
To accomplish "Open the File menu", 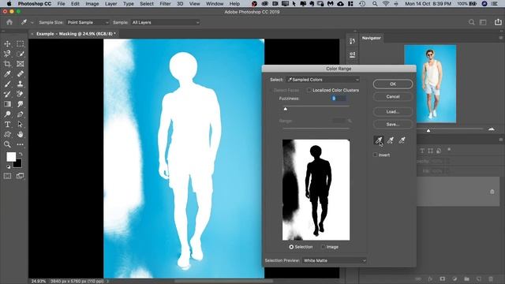I will click(x=61, y=4).
